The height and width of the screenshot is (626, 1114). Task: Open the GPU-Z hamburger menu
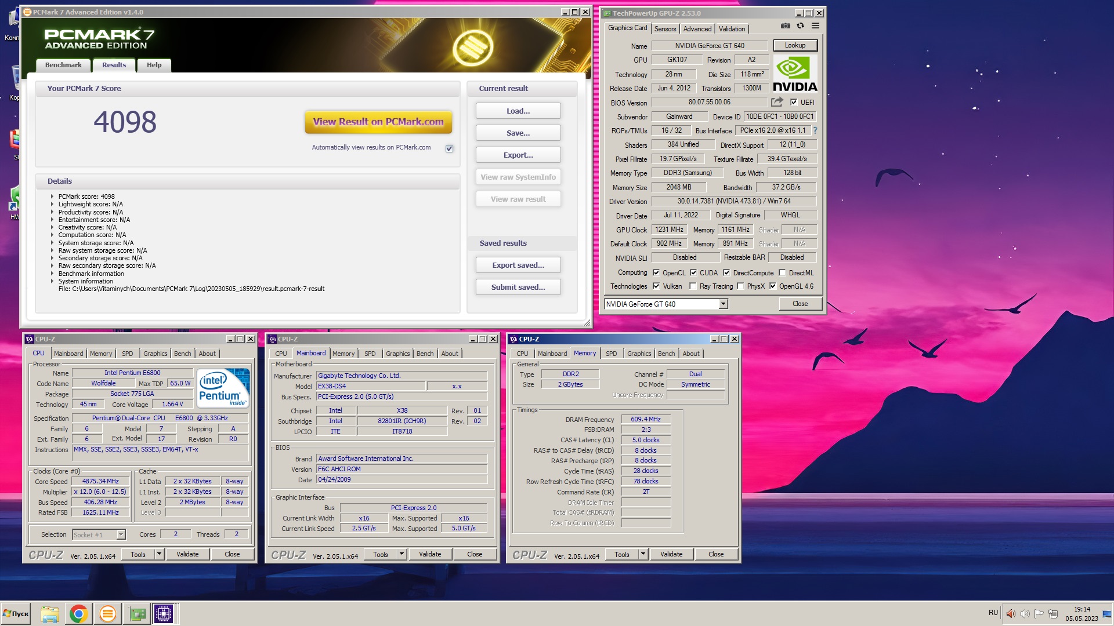(x=815, y=26)
